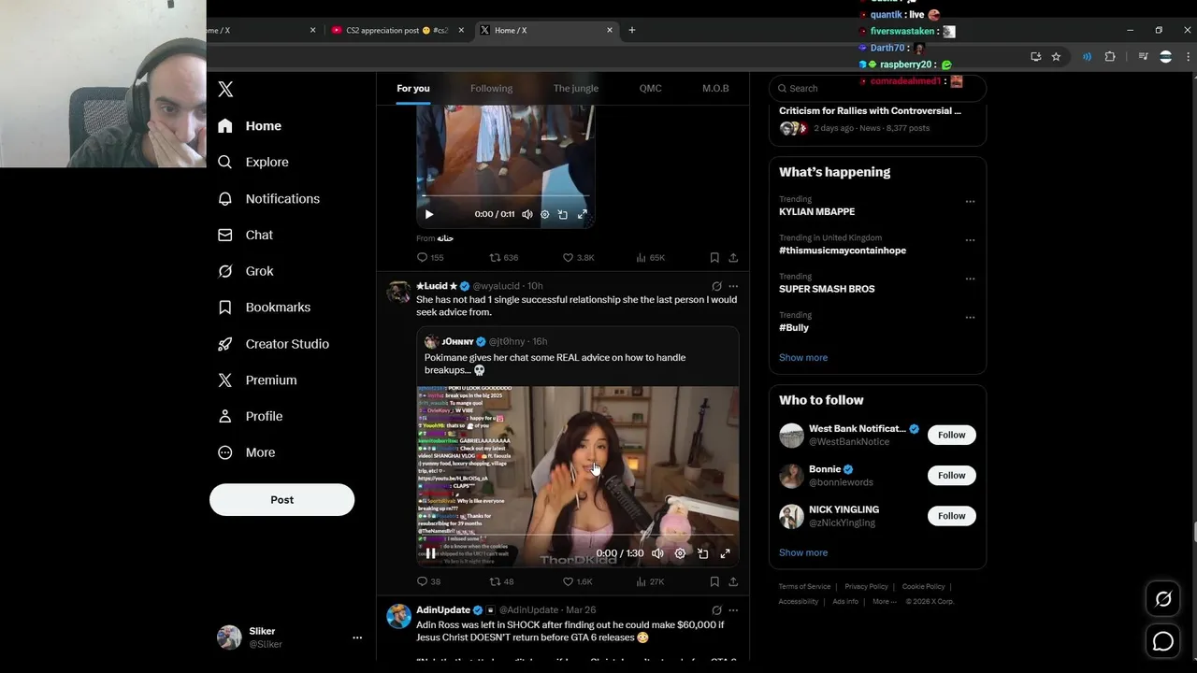Open the floating Grok button
Viewport: 1197px width, 673px height.
[1163, 599]
